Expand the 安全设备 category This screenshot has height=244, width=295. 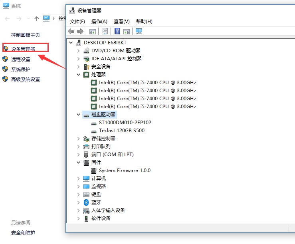[x=79, y=67]
